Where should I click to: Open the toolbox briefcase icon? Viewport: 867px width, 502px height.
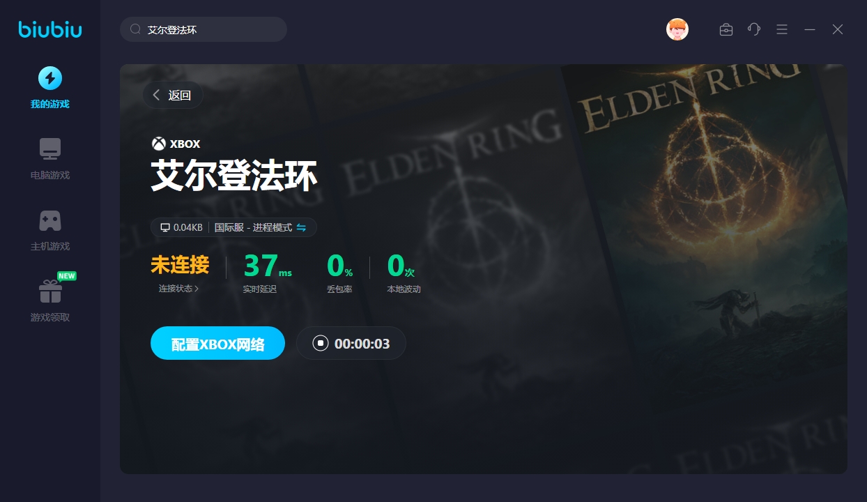click(726, 29)
